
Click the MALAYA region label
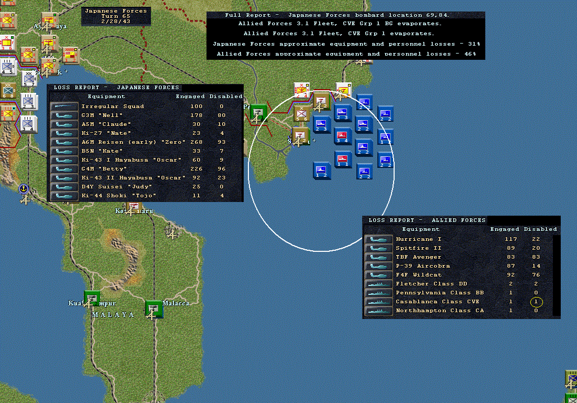(113, 315)
